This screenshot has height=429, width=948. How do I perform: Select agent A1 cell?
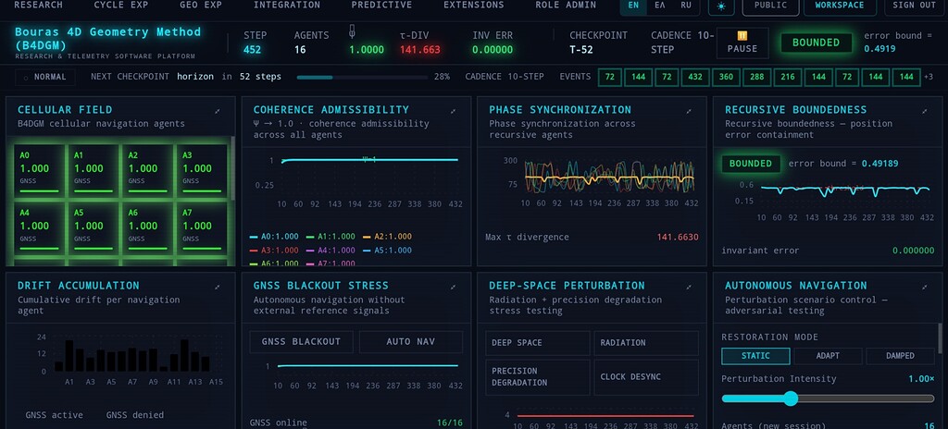(94, 170)
